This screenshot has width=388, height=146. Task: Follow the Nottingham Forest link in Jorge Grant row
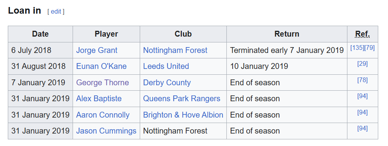[175, 50]
